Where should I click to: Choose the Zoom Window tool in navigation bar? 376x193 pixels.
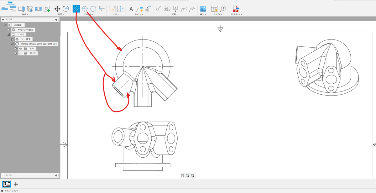pos(187,175)
